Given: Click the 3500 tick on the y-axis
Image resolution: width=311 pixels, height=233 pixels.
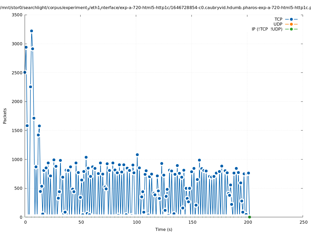Looking at the screenshot, I should [17, 15].
